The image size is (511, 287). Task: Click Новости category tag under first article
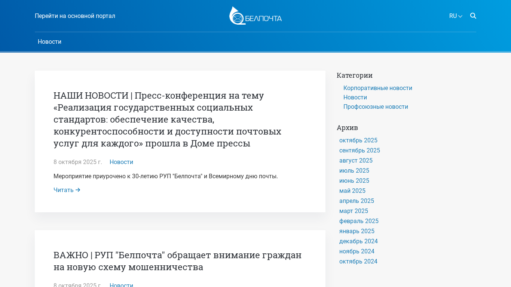tap(121, 162)
